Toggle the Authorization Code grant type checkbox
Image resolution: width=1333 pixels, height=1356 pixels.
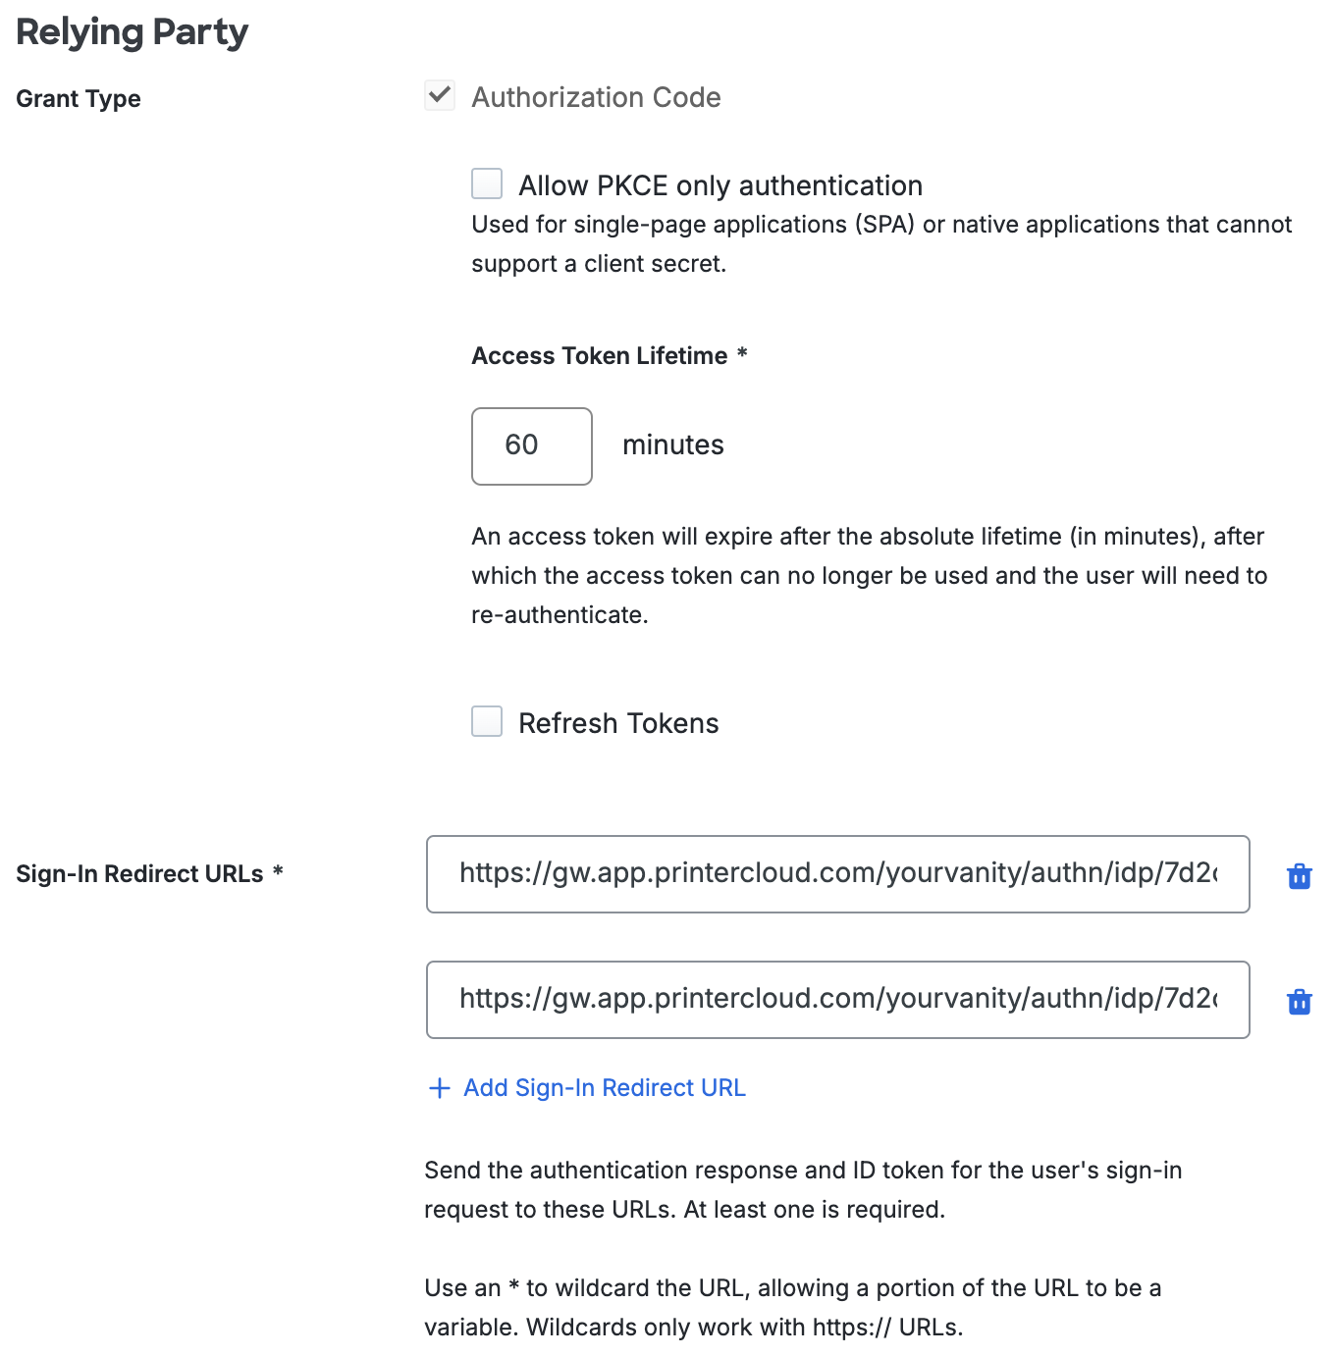tap(440, 96)
